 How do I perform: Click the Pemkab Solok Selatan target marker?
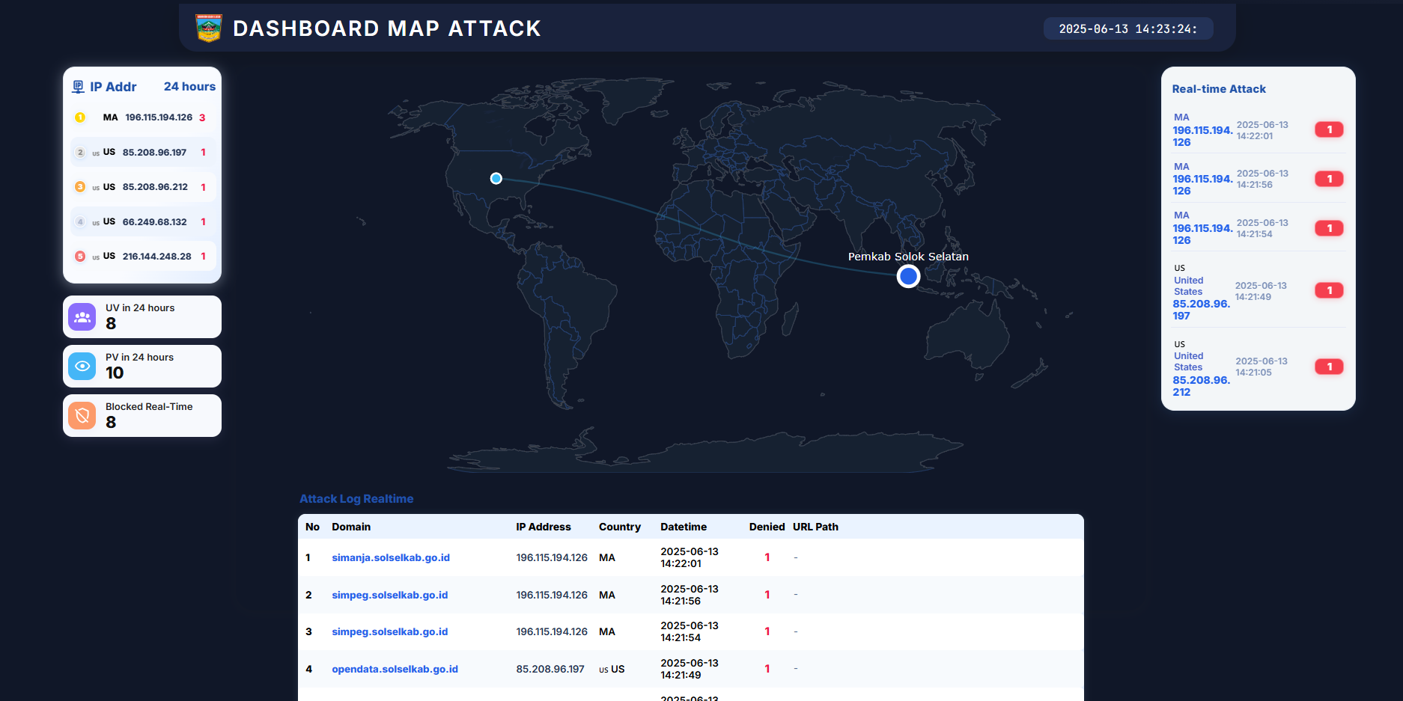coord(908,277)
